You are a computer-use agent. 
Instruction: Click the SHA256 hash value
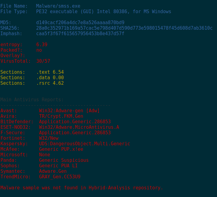click(x=124, y=28)
